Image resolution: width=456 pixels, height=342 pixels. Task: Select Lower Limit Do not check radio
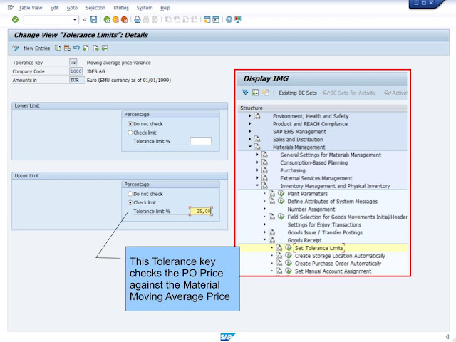tap(130, 123)
